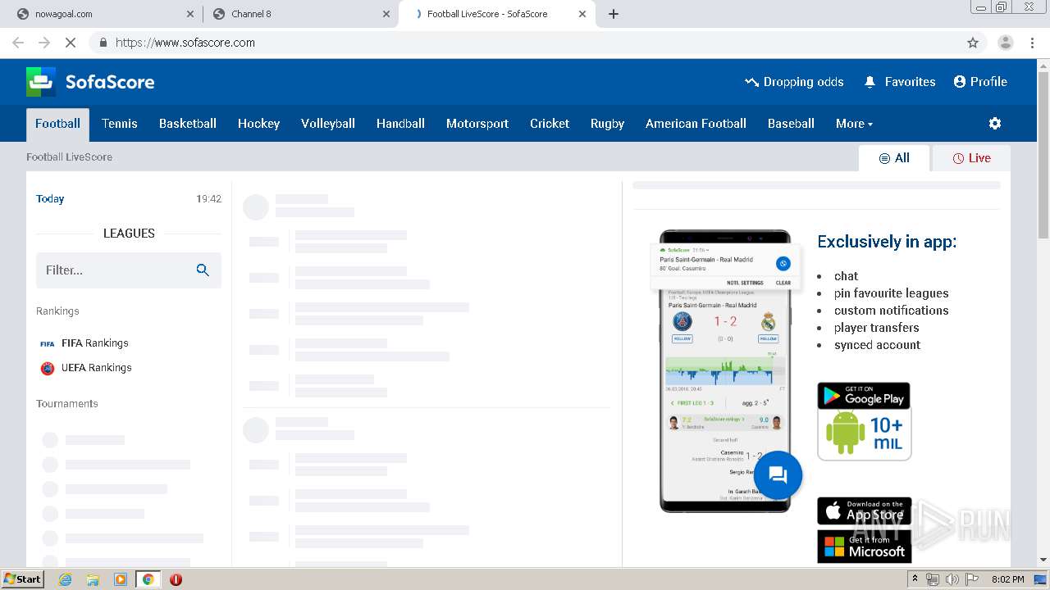Open media player taskbar icon
This screenshot has height=590, width=1050.
(121, 579)
